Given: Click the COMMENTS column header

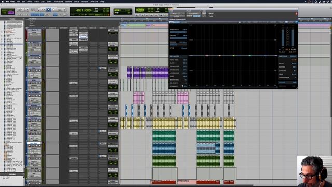Looking at the screenshot, I should click(x=52, y=28).
